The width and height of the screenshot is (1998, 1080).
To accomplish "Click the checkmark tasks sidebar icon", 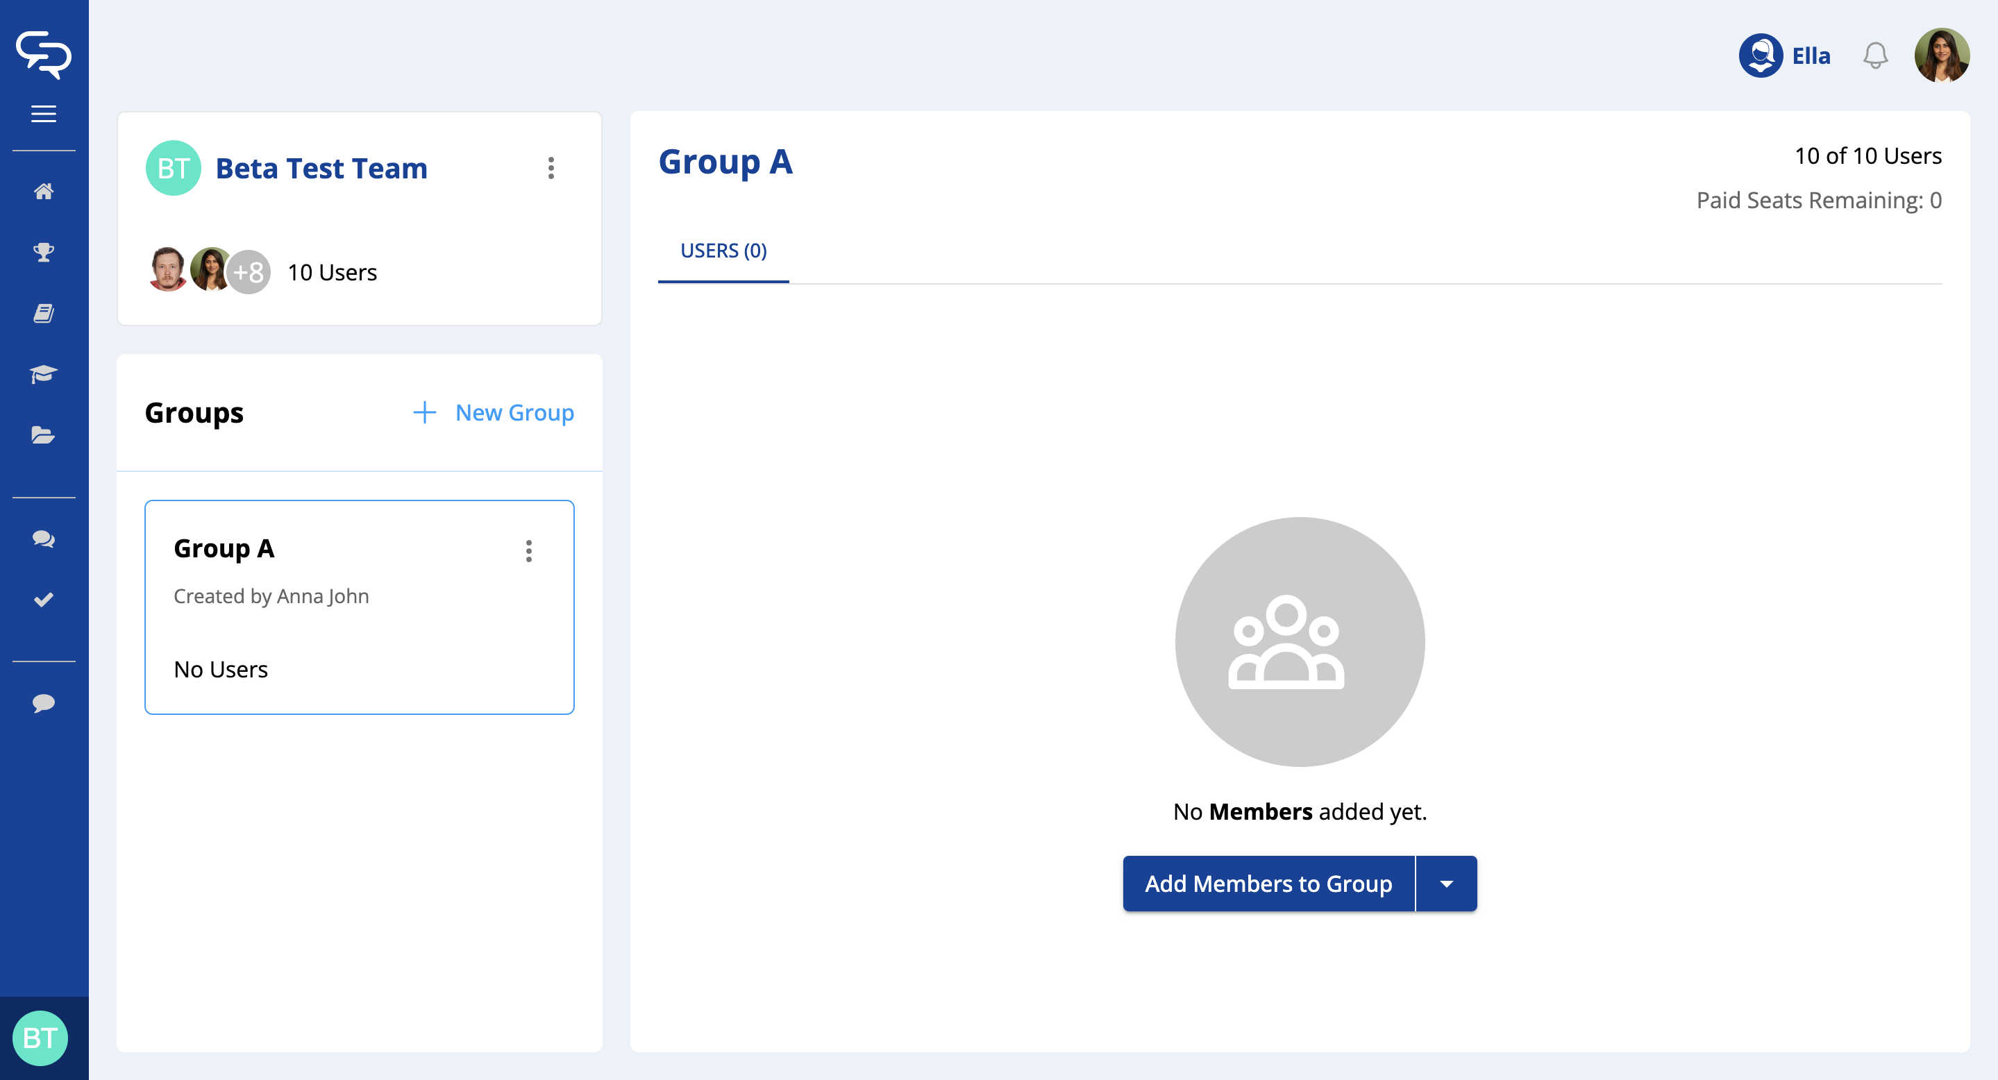I will click(44, 599).
